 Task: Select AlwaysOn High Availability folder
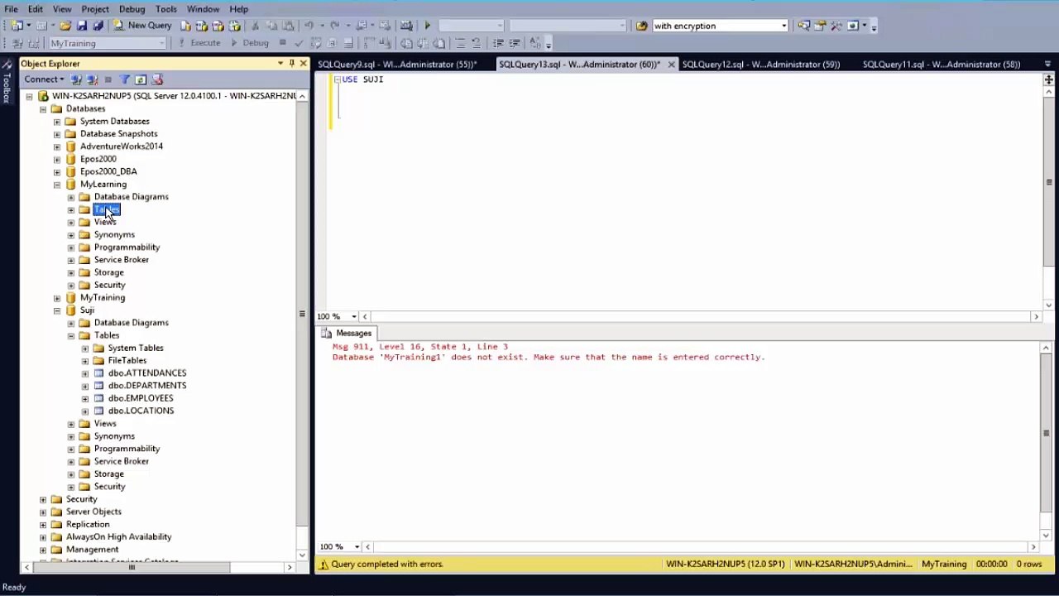pos(118,537)
